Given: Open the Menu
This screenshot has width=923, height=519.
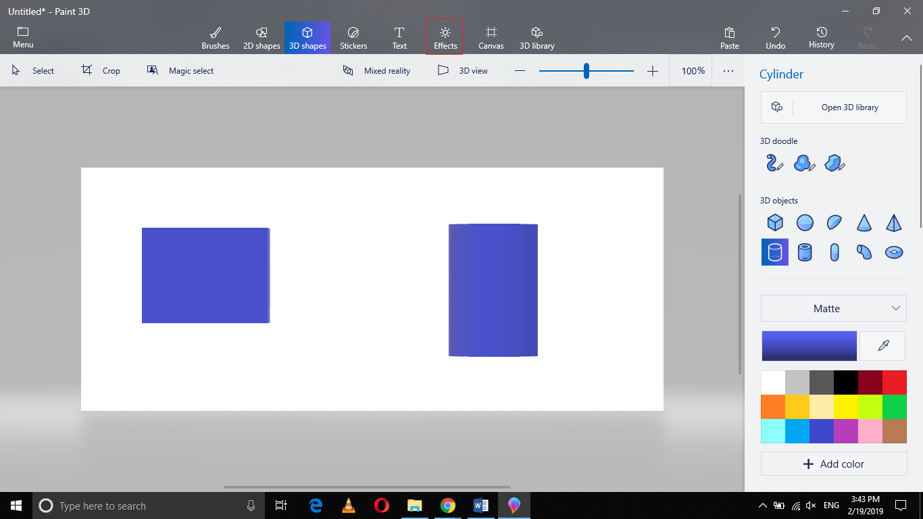Looking at the screenshot, I should [x=22, y=36].
